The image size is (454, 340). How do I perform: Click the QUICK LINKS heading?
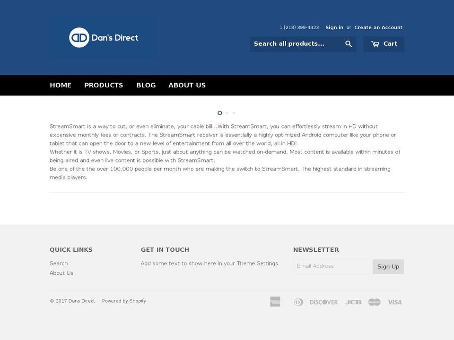click(x=71, y=250)
